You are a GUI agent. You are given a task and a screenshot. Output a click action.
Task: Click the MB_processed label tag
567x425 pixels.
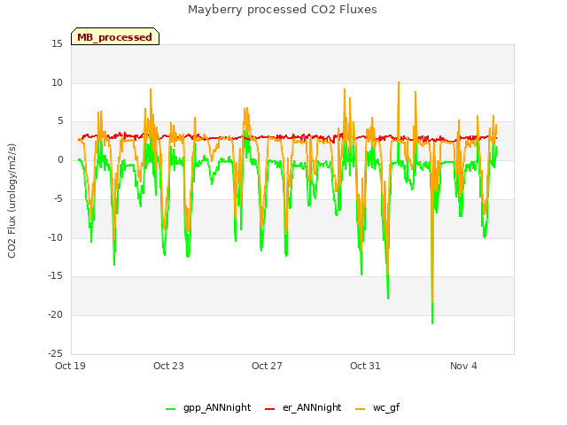pyautogui.click(x=115, y=36)
